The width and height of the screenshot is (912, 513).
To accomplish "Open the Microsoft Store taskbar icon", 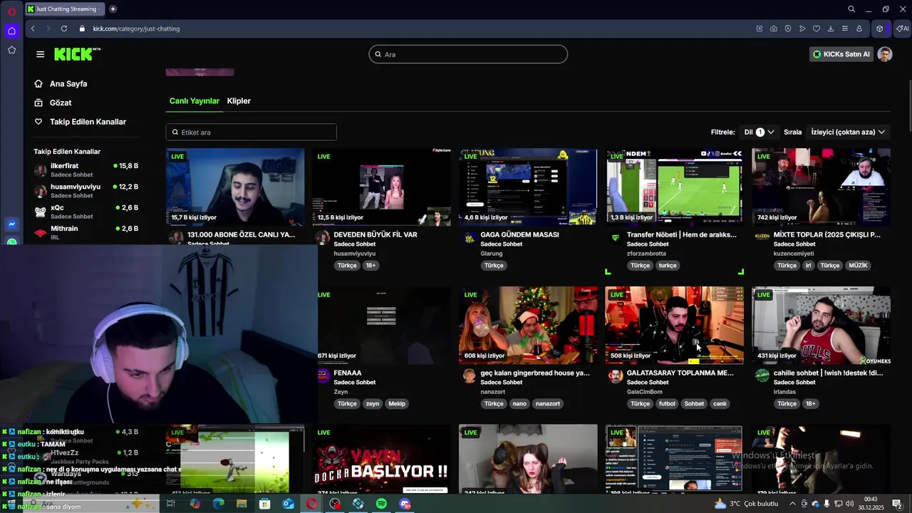I will [x=264, y=504].
